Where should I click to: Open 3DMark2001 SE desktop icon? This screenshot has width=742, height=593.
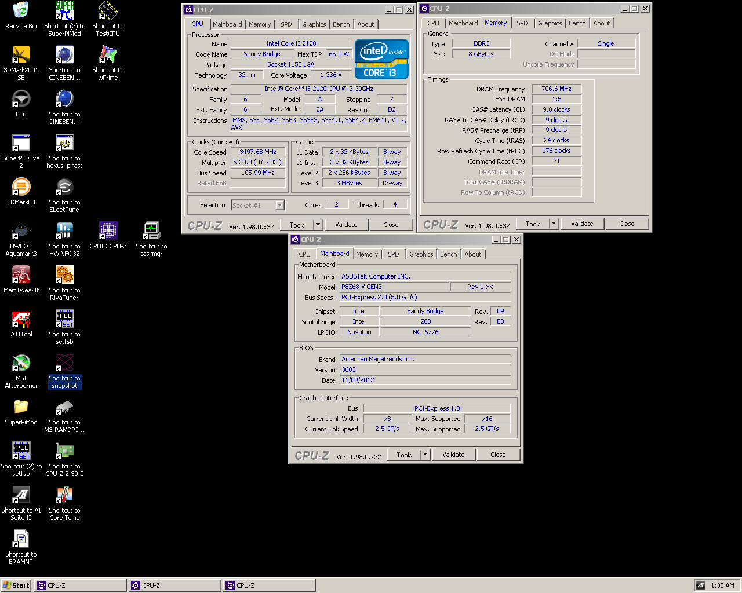21,63
